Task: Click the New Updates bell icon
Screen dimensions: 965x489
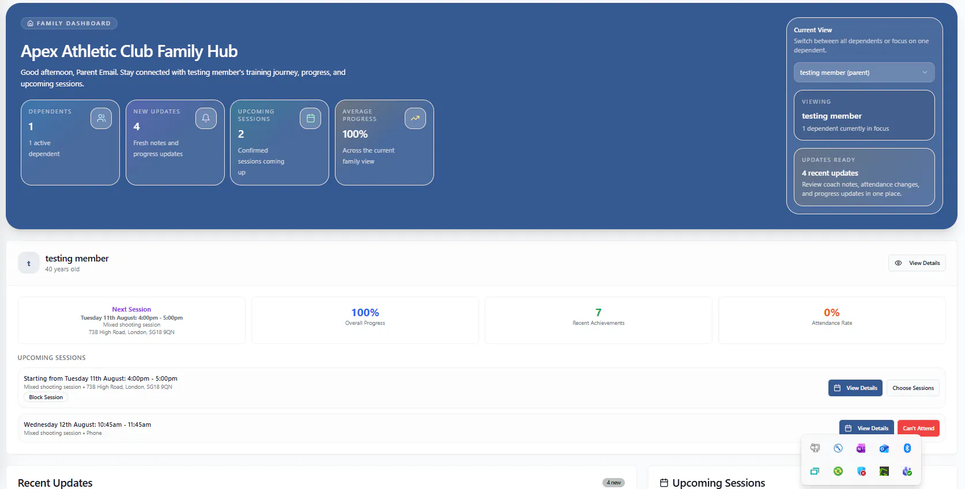Action: point(206,118)
